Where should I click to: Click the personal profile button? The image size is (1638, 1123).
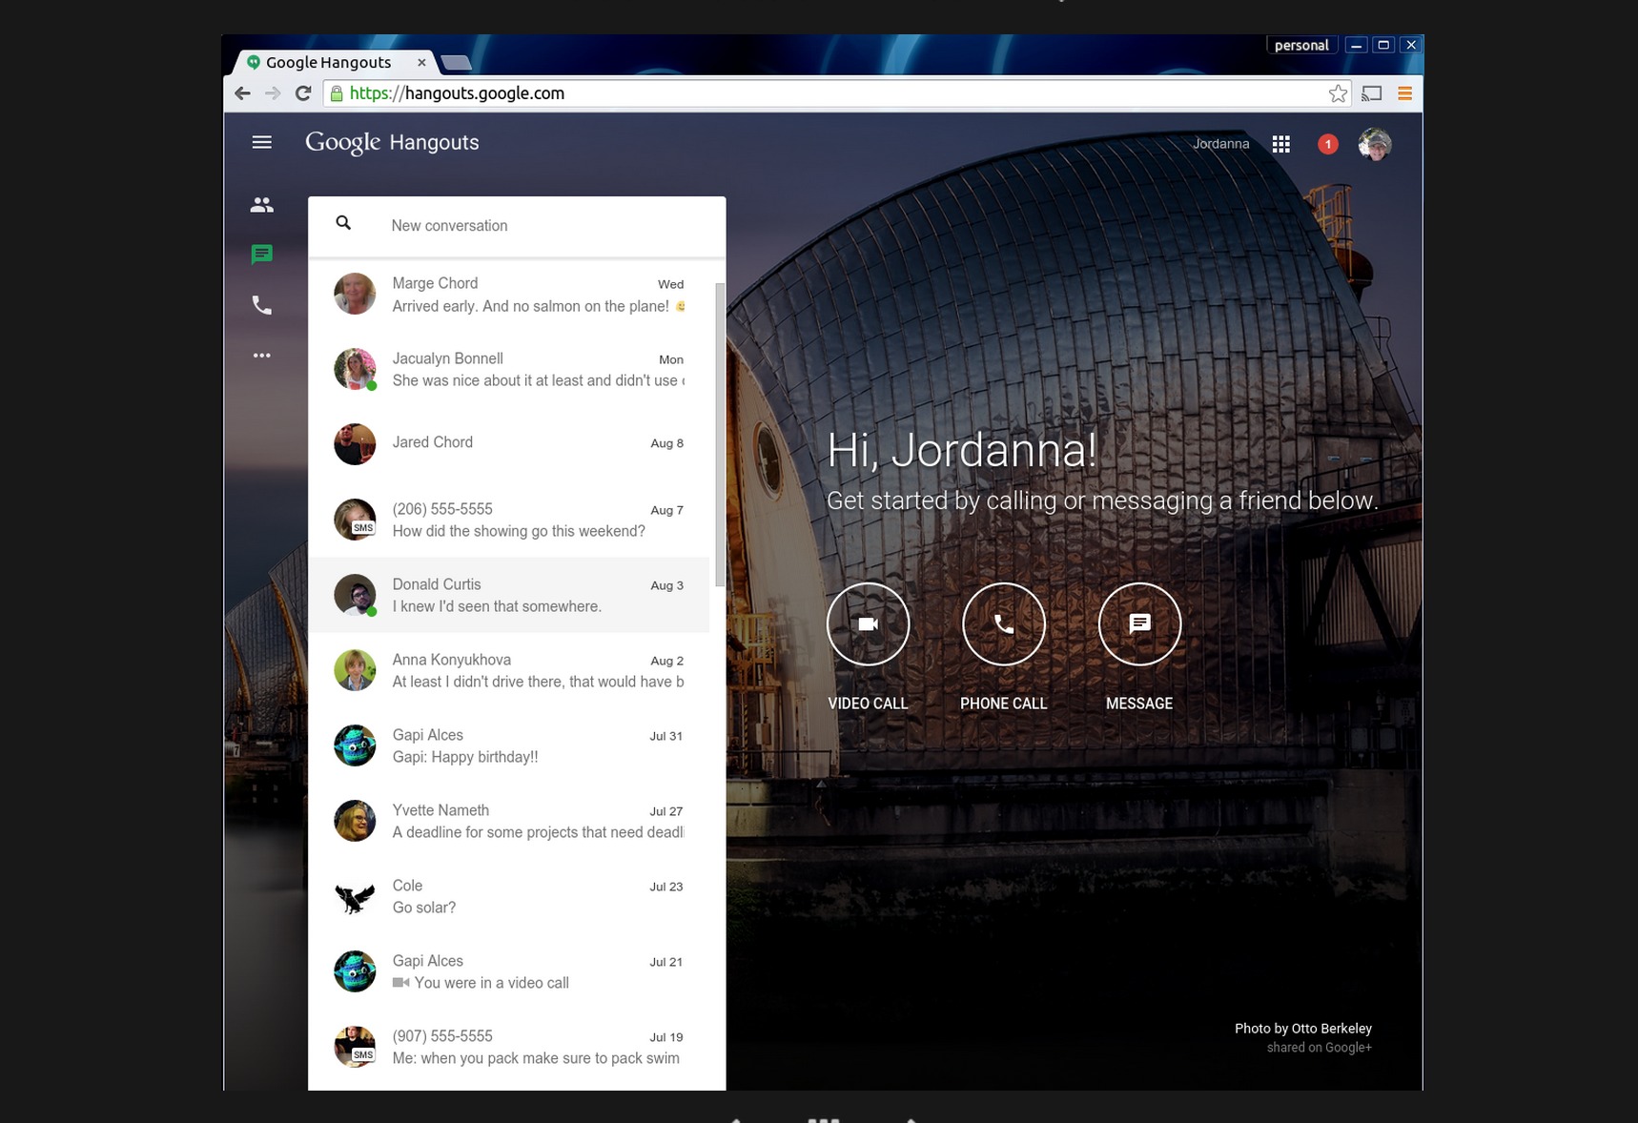[x=1301, y=45]
